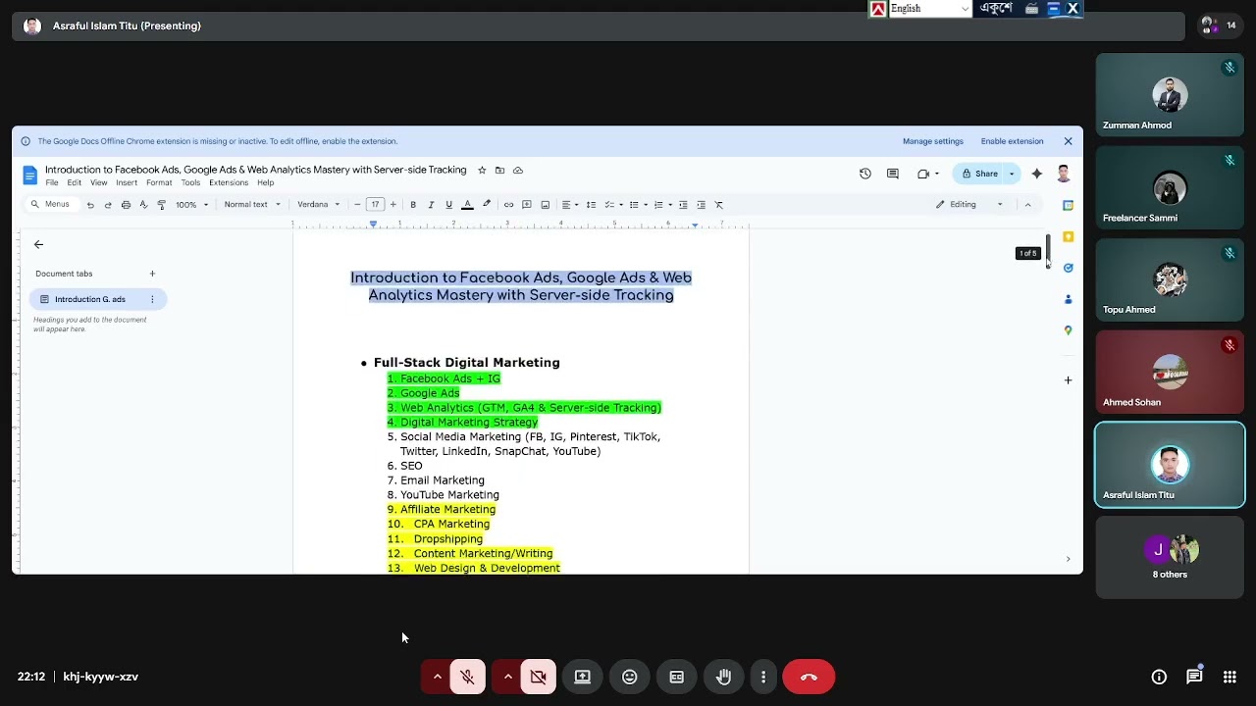Expand video settings arrow beside camera
Image resolution: width=1256 pixels, height=706 pixels.
pyautogui.click(x=507, y=677)
